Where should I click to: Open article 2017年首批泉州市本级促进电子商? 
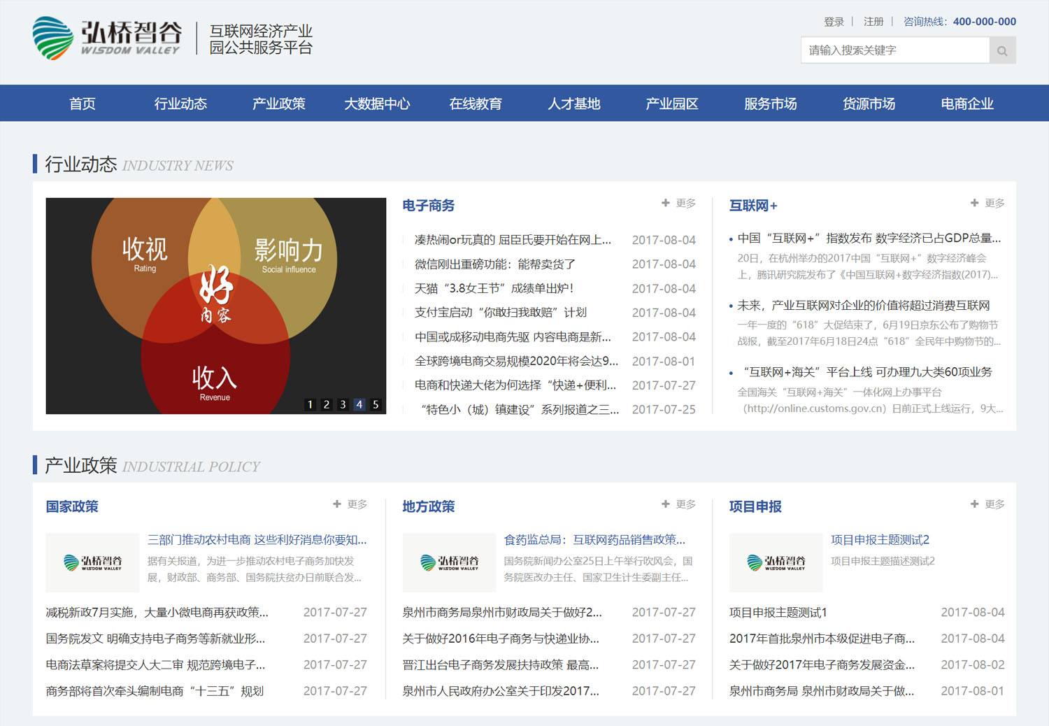(822, 639)
